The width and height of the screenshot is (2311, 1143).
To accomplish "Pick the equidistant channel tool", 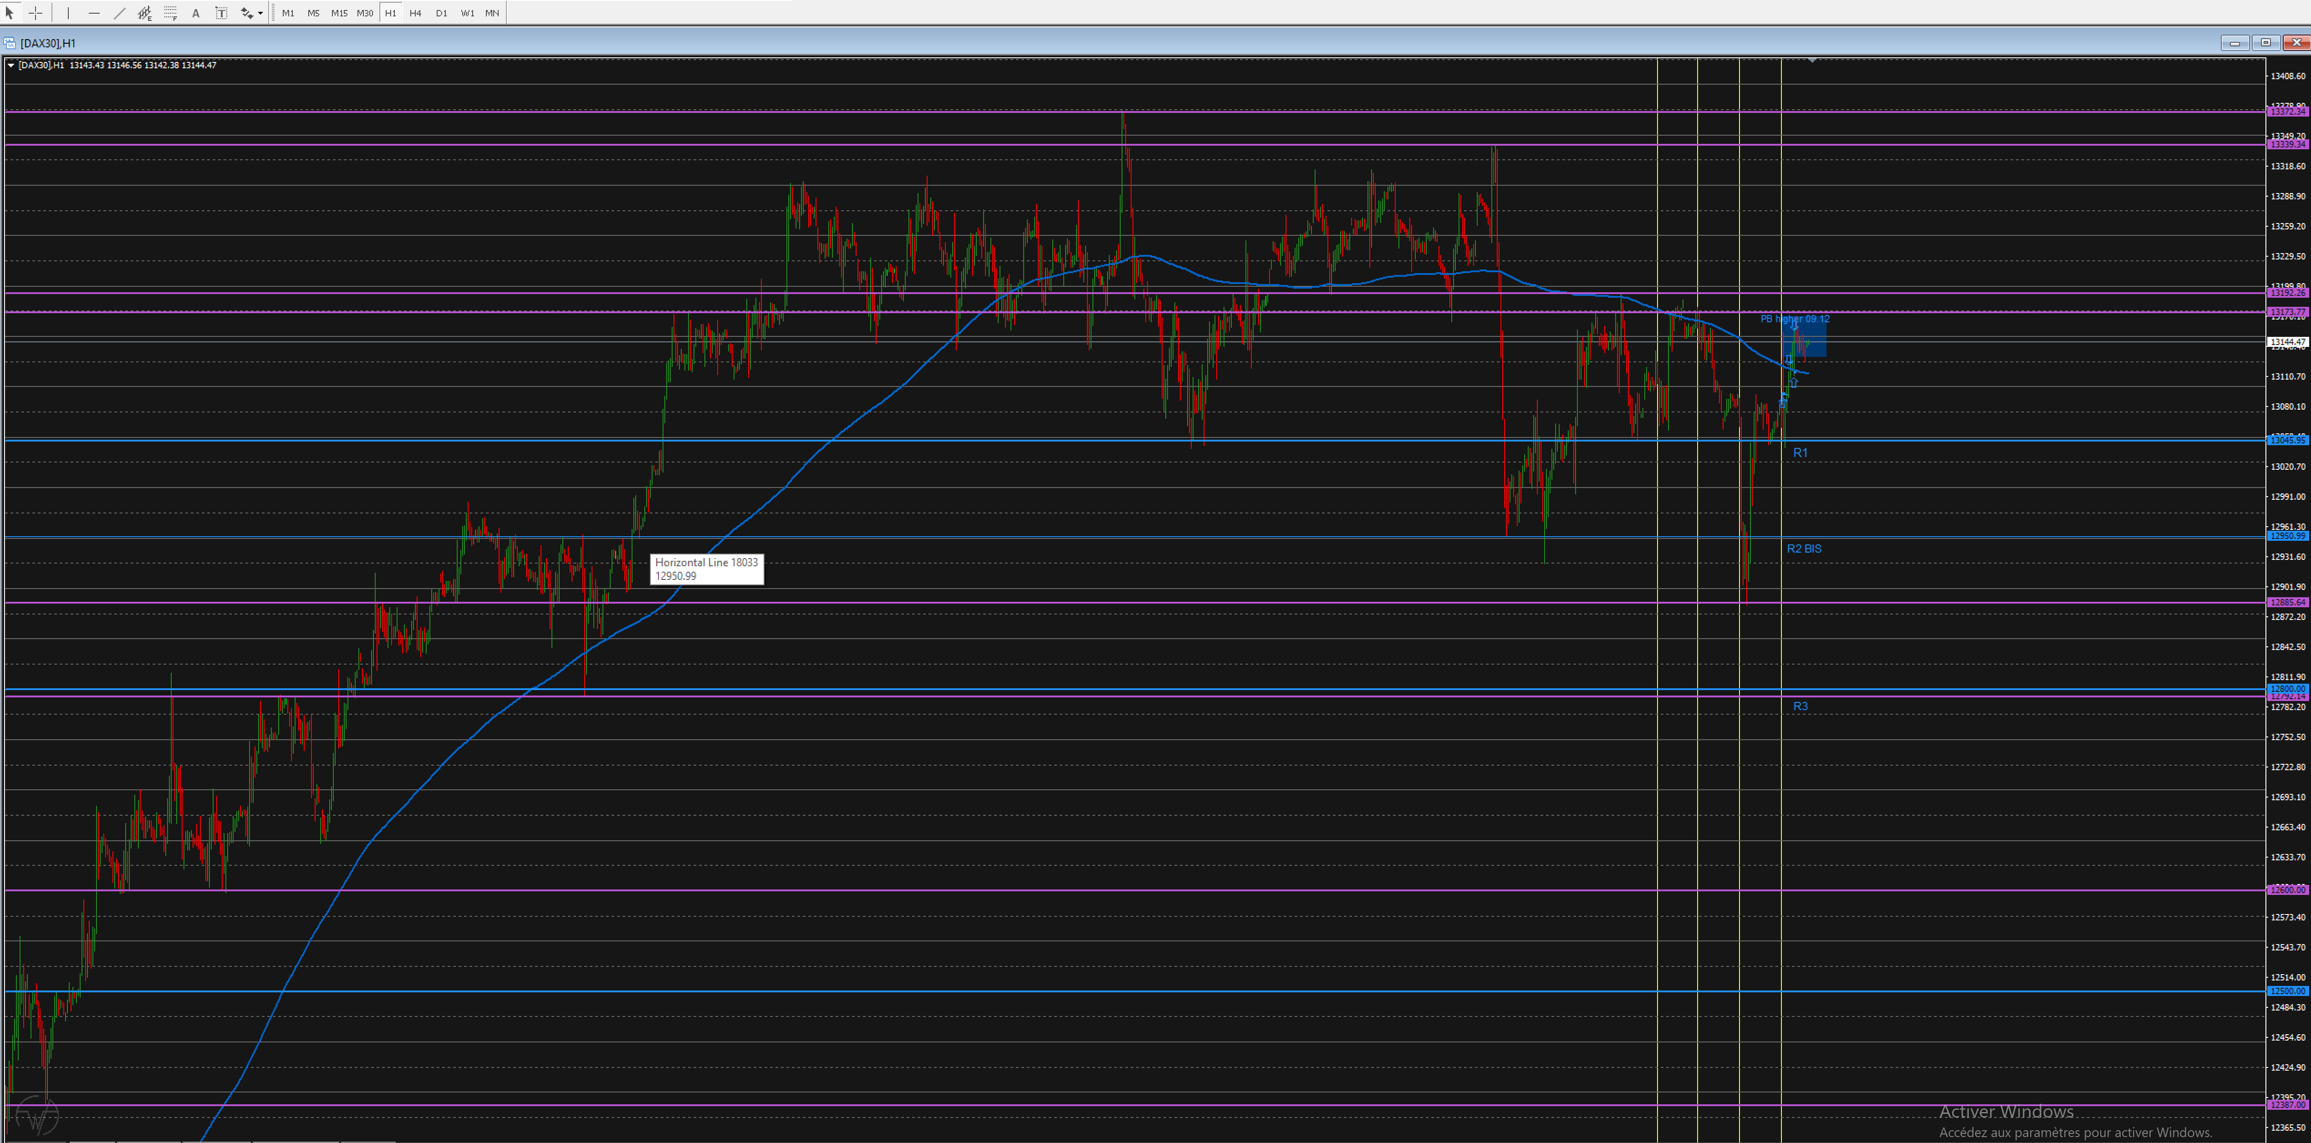I will pyautogui.click(x=144, y=13).
